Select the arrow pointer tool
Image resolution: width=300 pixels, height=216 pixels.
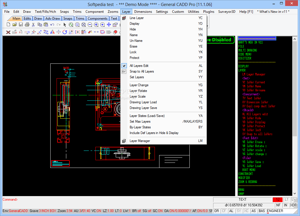[65, 24]
